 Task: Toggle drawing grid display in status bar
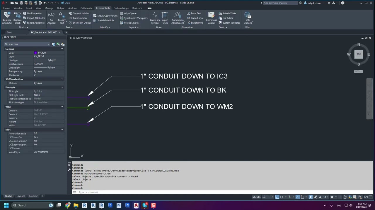[264, 197]
